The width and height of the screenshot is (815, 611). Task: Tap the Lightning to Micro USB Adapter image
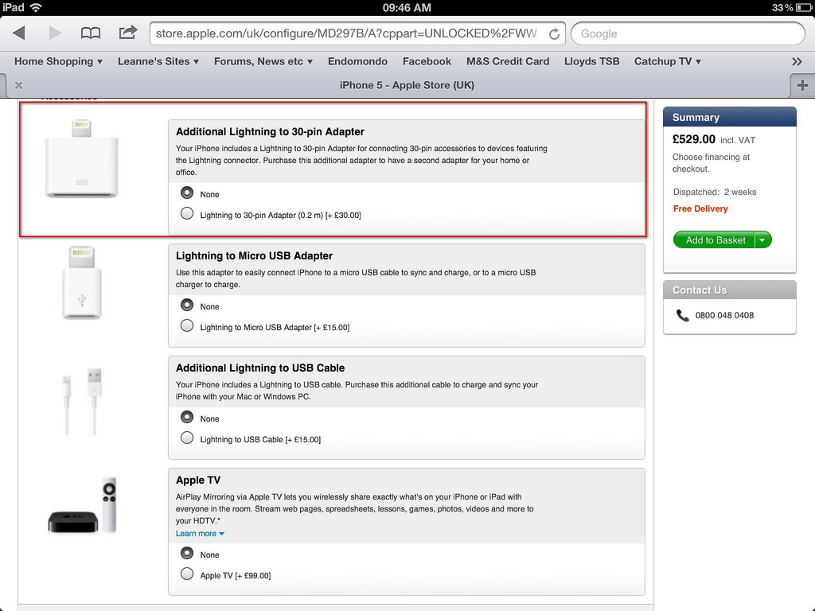pos(82,283)
